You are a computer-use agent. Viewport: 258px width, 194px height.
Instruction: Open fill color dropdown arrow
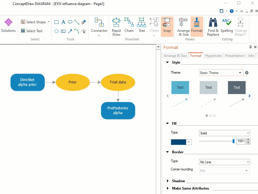[x=189, y=142]
